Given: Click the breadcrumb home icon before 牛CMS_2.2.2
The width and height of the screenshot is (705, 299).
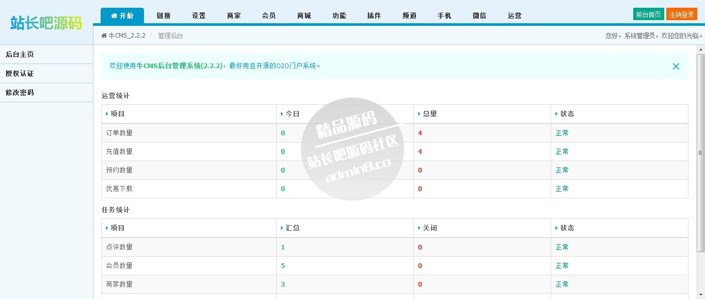Looking at the screenshot, I should 103,35.
